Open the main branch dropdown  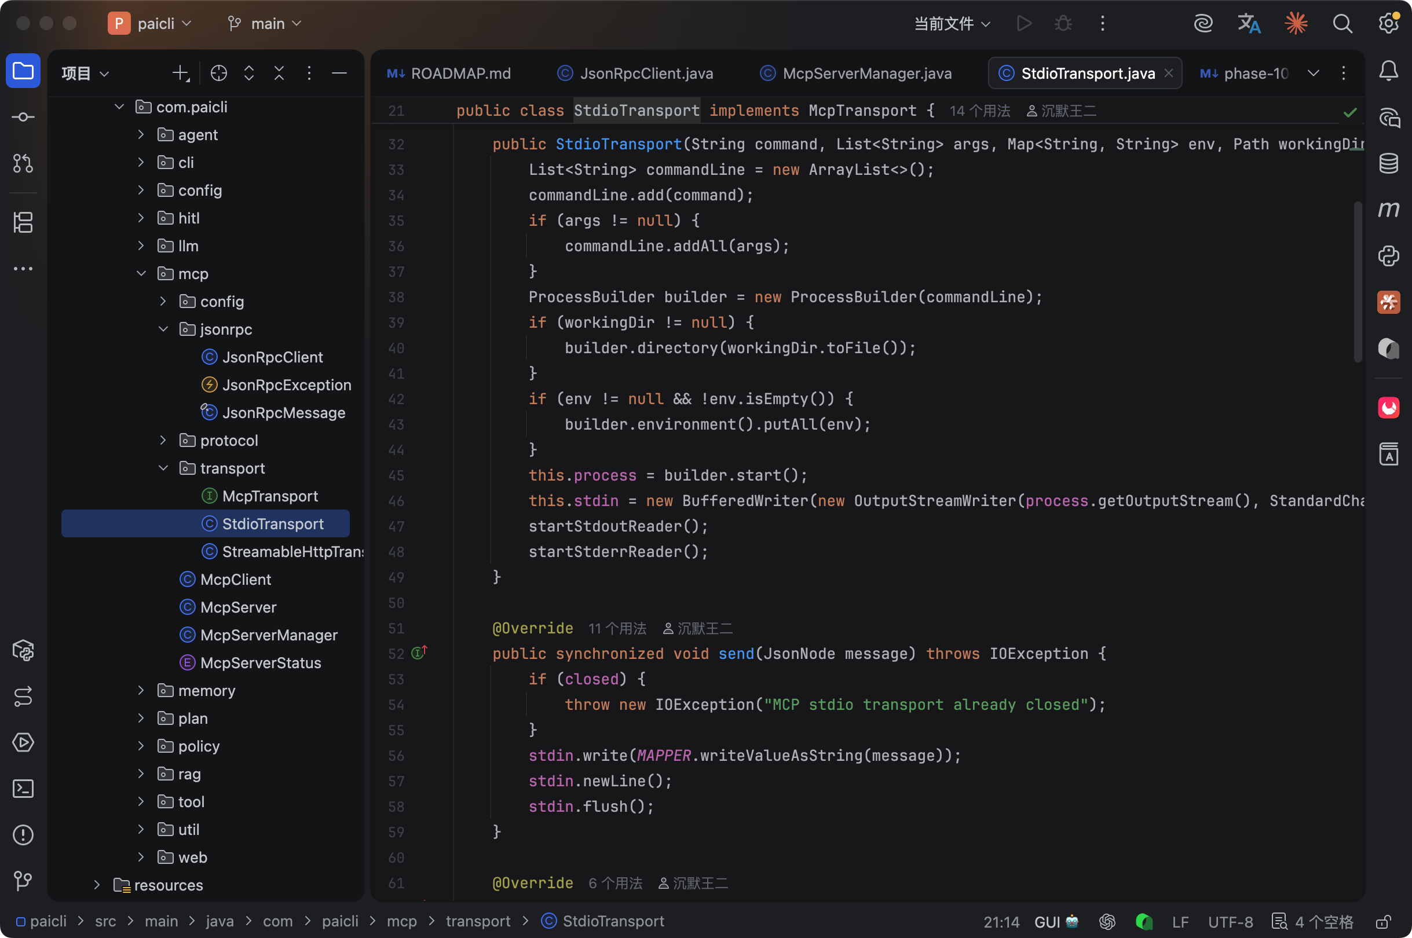(265, 23)
